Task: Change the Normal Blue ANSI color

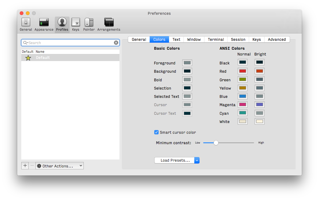Action: [243, 96]
